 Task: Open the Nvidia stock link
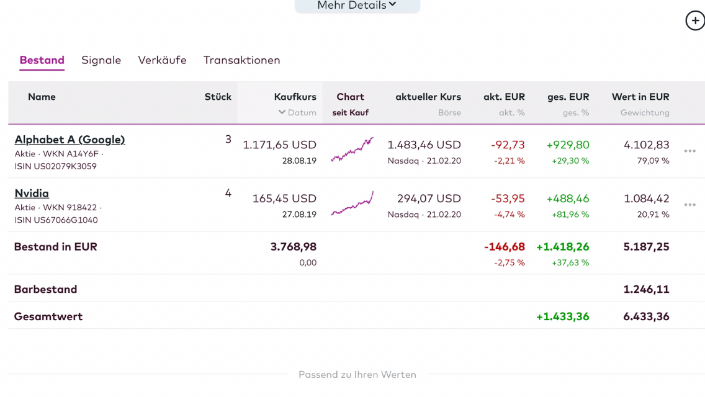click(x=32, y=194)
